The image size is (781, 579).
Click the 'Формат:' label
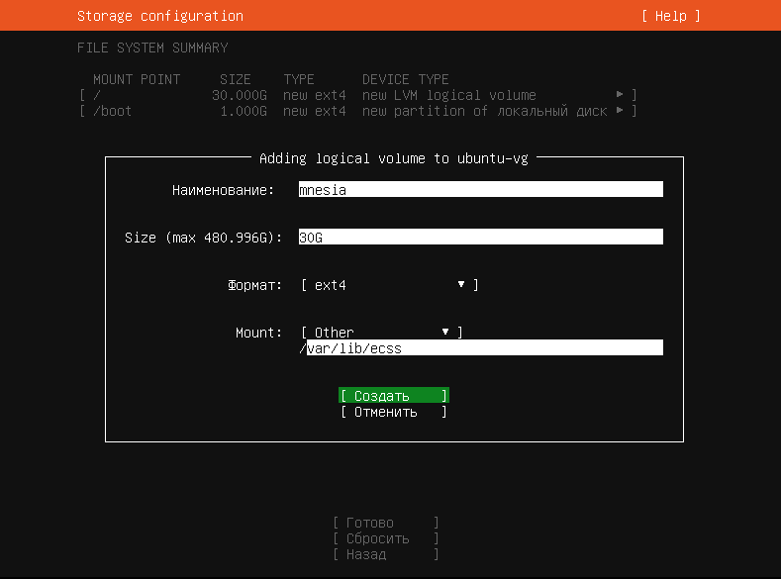(x=254, y=285)
